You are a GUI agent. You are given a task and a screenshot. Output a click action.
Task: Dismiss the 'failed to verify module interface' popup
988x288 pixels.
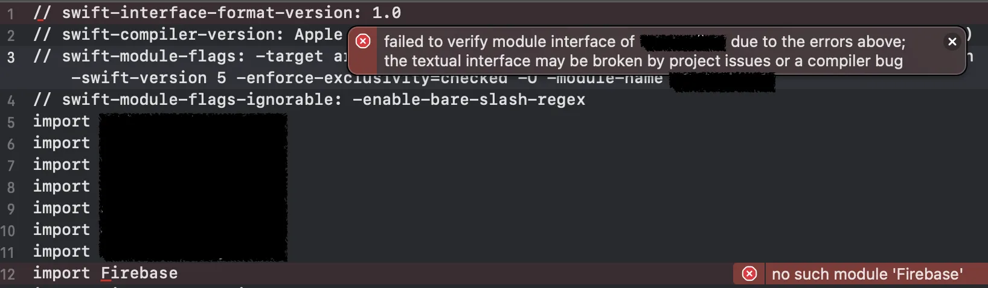click(x=952, y=42)
